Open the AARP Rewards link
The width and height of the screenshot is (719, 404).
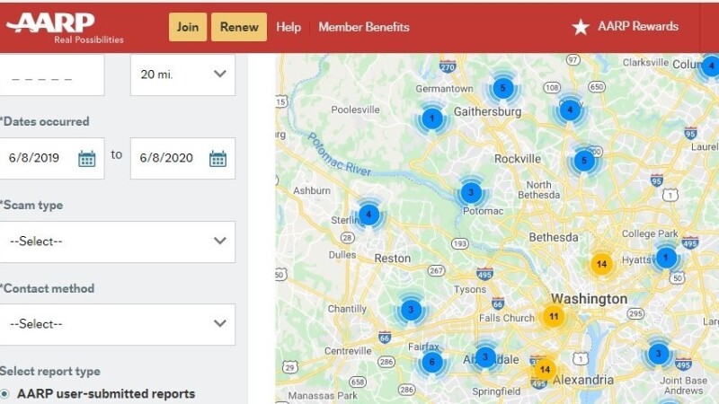point(638,26)
